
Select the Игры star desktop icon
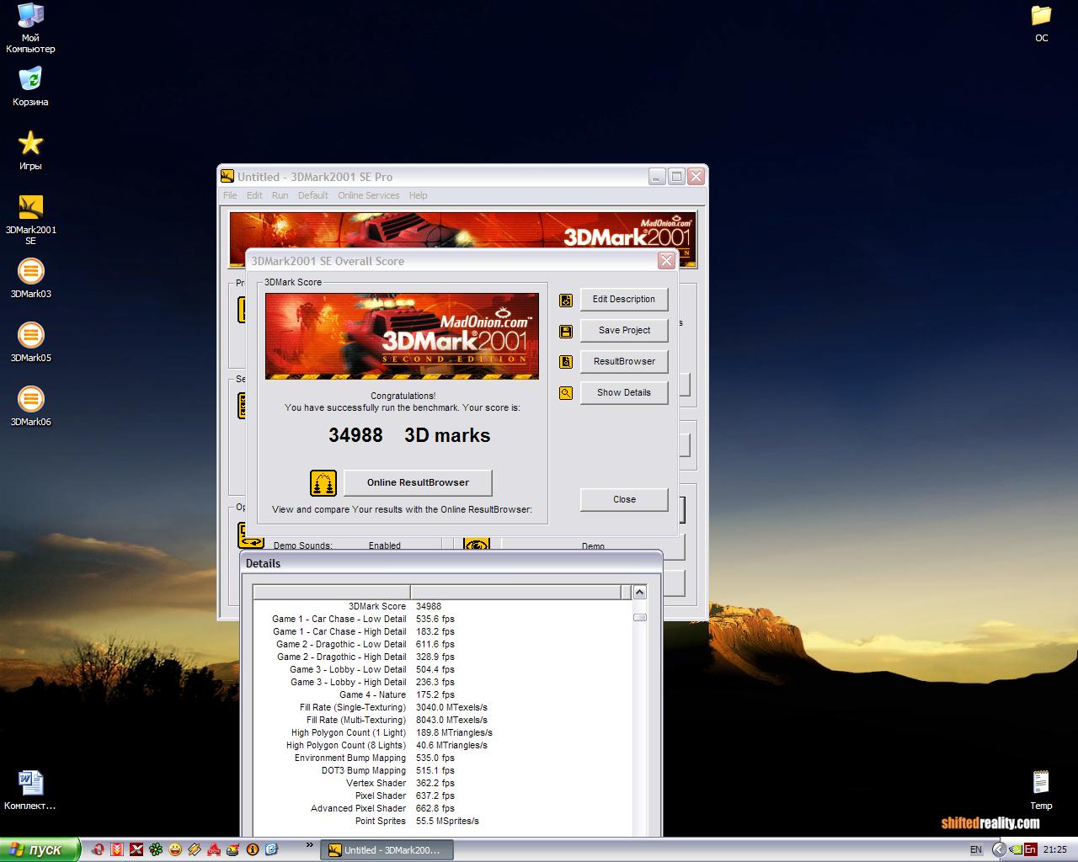pos(30,151)
